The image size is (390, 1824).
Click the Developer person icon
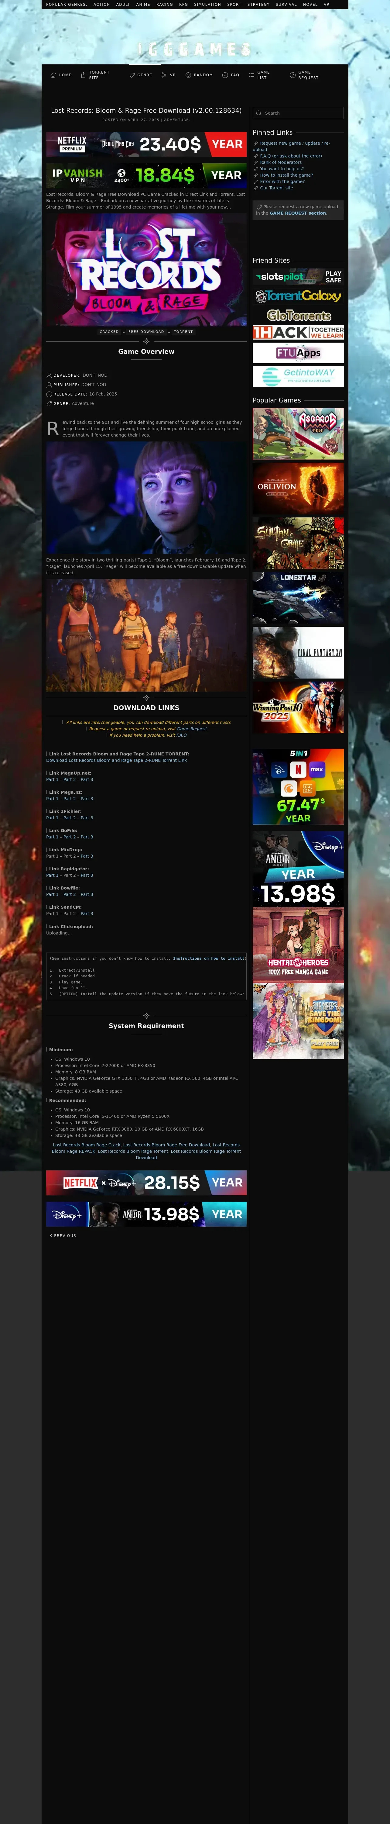tap(49, 375)
